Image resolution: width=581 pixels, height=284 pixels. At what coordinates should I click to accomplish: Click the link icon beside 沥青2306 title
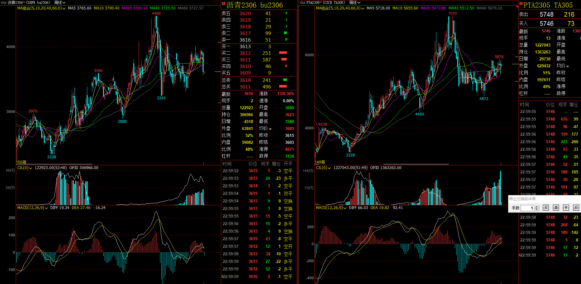pos(4,3)
